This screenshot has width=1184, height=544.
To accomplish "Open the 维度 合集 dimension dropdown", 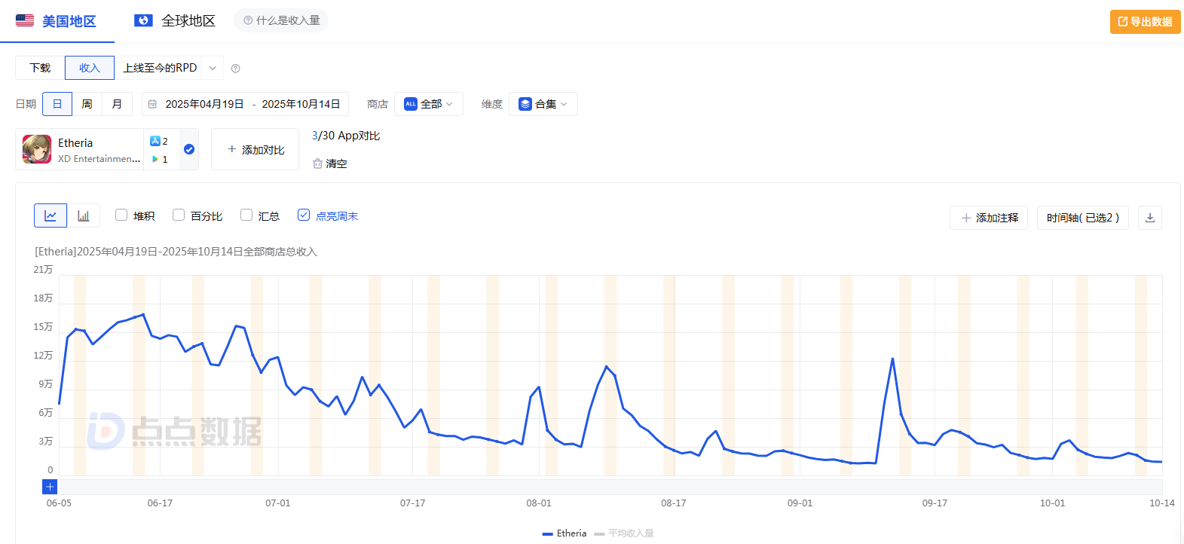I will click(x=543, y=104).
